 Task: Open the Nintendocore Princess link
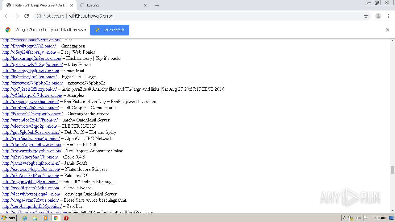pyautogui.click(x=31, y=169)
